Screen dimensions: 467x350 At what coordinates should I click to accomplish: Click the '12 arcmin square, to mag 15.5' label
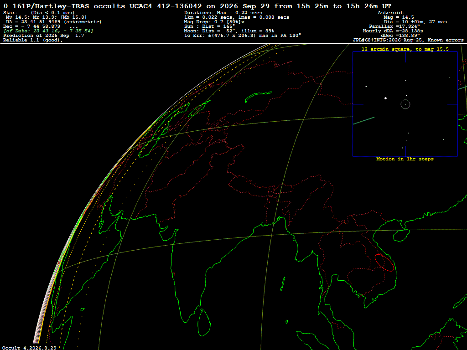pyautogui.click(x=405, y=49)
